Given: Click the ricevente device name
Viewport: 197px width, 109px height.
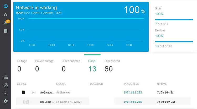Looking at the screenshot, I should (x=47, y=102).
